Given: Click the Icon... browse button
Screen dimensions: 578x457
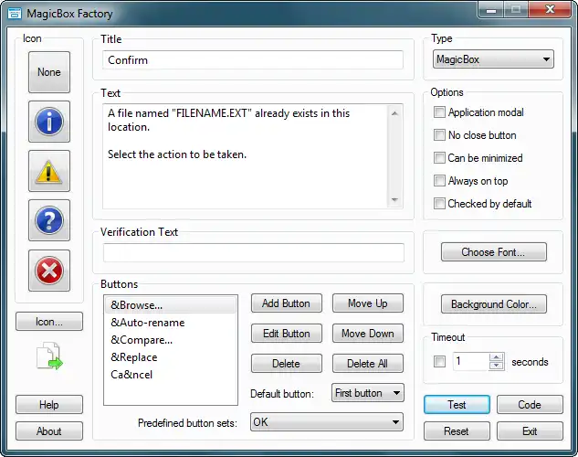Looking at the screenshot, I should click(x=49, y=321).
